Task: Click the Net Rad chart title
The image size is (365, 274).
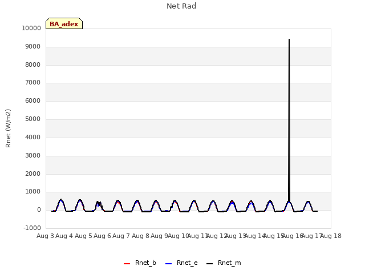Action: 181,6
